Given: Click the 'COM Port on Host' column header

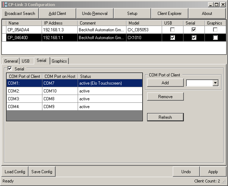Looking at the screenshot, I should coord(60,76).
